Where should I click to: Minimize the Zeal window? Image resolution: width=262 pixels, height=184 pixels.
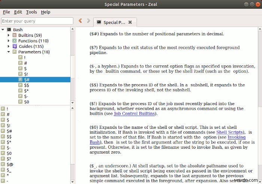click(x=246, y=5)
